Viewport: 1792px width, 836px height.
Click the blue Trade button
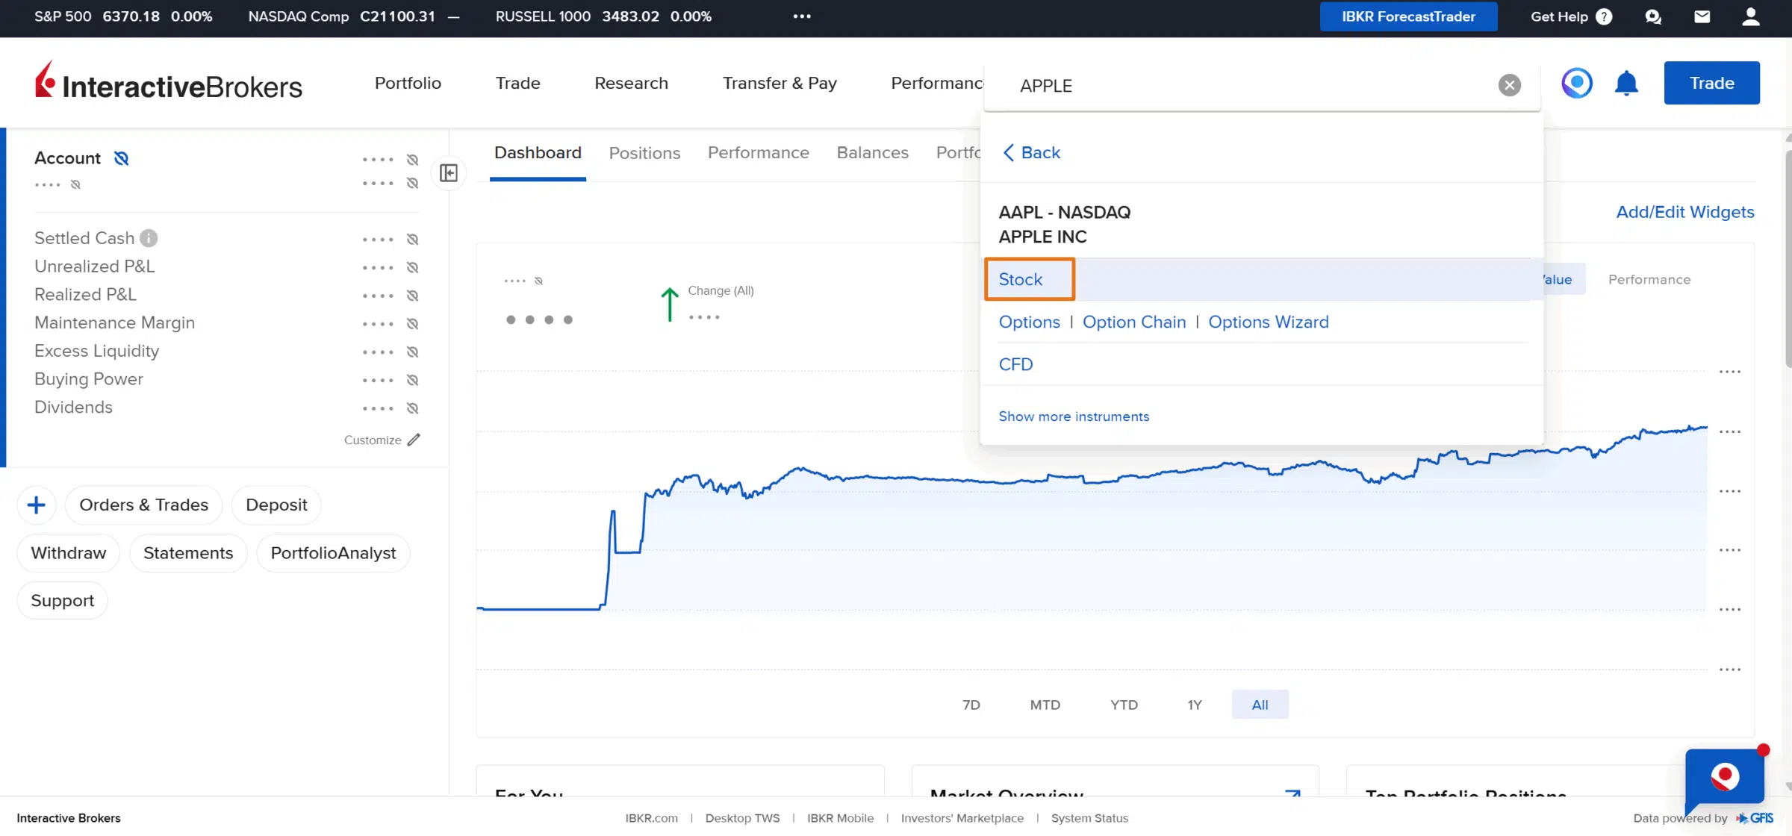(1711, 83)
